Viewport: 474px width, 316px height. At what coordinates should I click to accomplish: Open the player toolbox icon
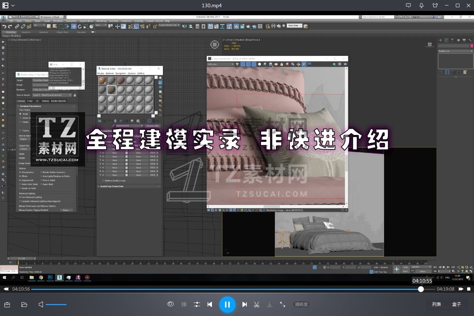tap(7, 304)
